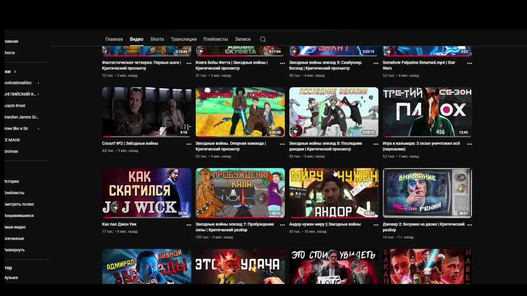Screen dimensions: 527x296
Task: Open title Фантастическая четверка: Первые шаги
Action: (x=141, y=65)
